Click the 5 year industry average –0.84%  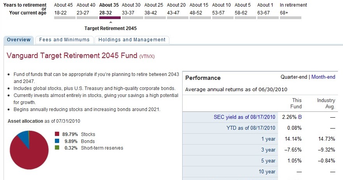tap(327, 161)
